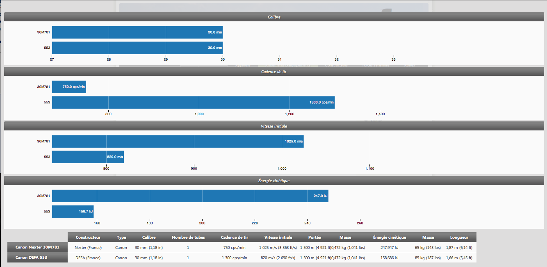Click the 553 bar showing 1300.0 cps/min

click(x=193, y=103)
